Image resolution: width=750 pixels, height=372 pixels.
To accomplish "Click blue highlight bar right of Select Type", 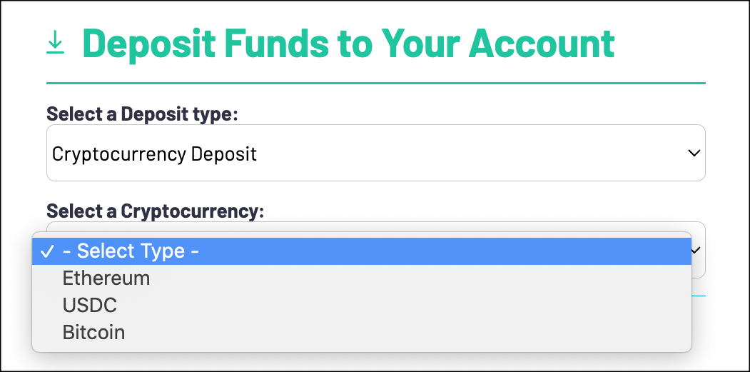I will [x=445, y=251].
